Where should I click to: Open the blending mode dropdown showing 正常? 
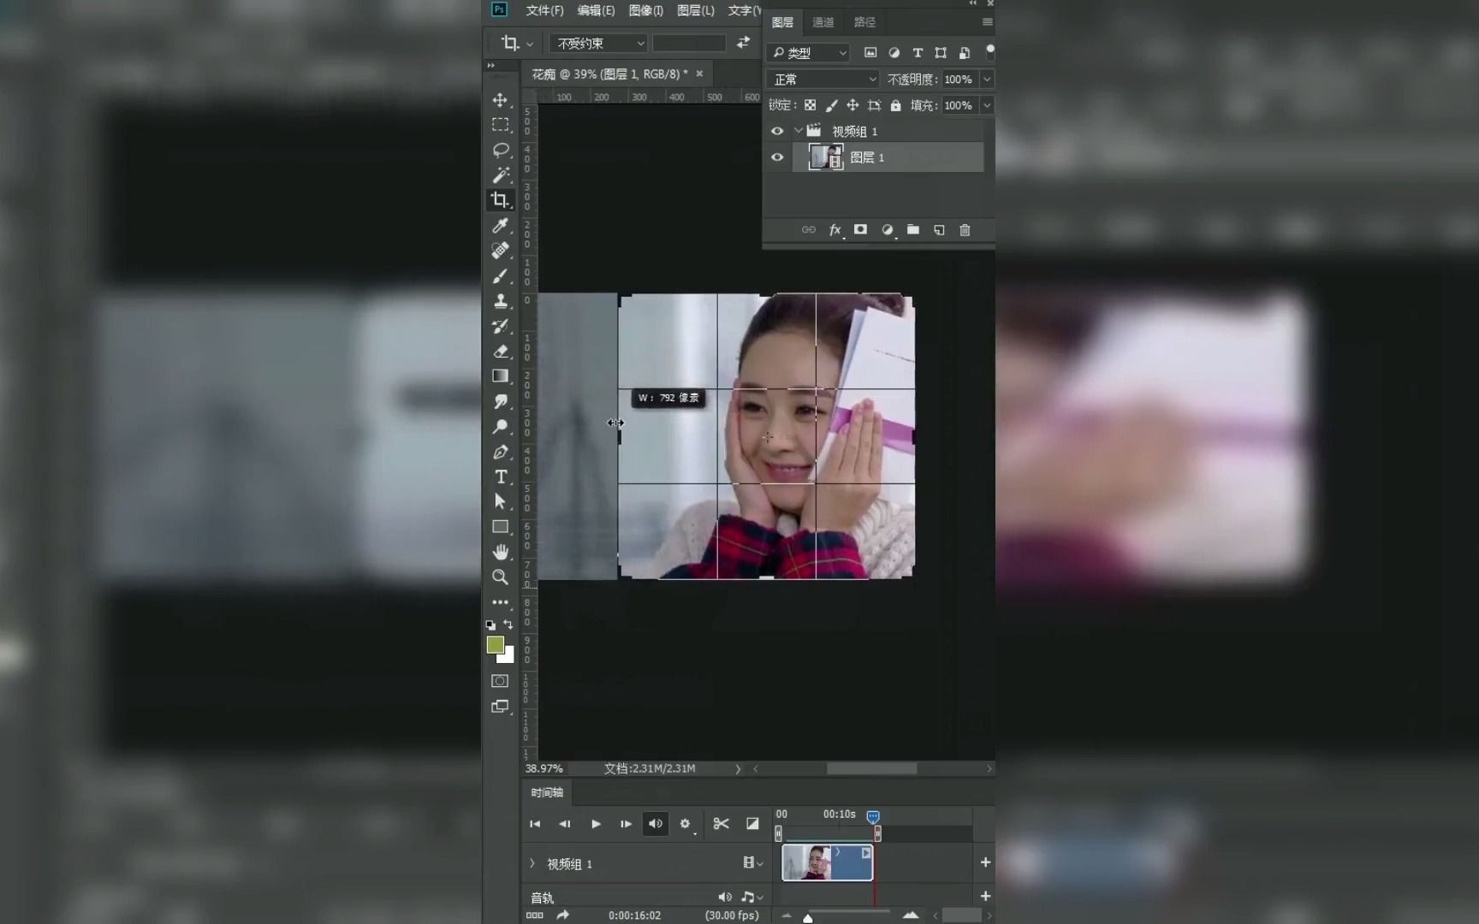(x=822, y=79)
